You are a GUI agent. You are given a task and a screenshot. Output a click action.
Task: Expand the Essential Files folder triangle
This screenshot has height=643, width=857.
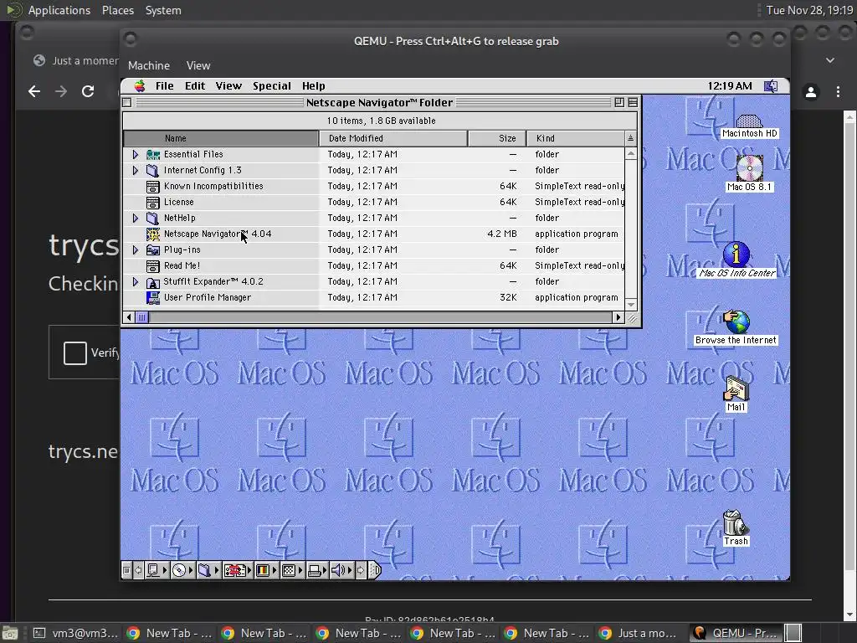pos(136,154)
